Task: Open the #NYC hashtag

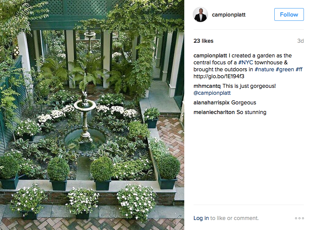Action: [245, 62]
